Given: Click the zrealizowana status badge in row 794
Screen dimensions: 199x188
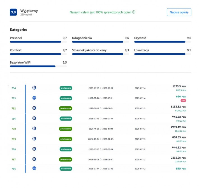Looking at the screenshot, I should pyautogui.click(x=66, y=88).
